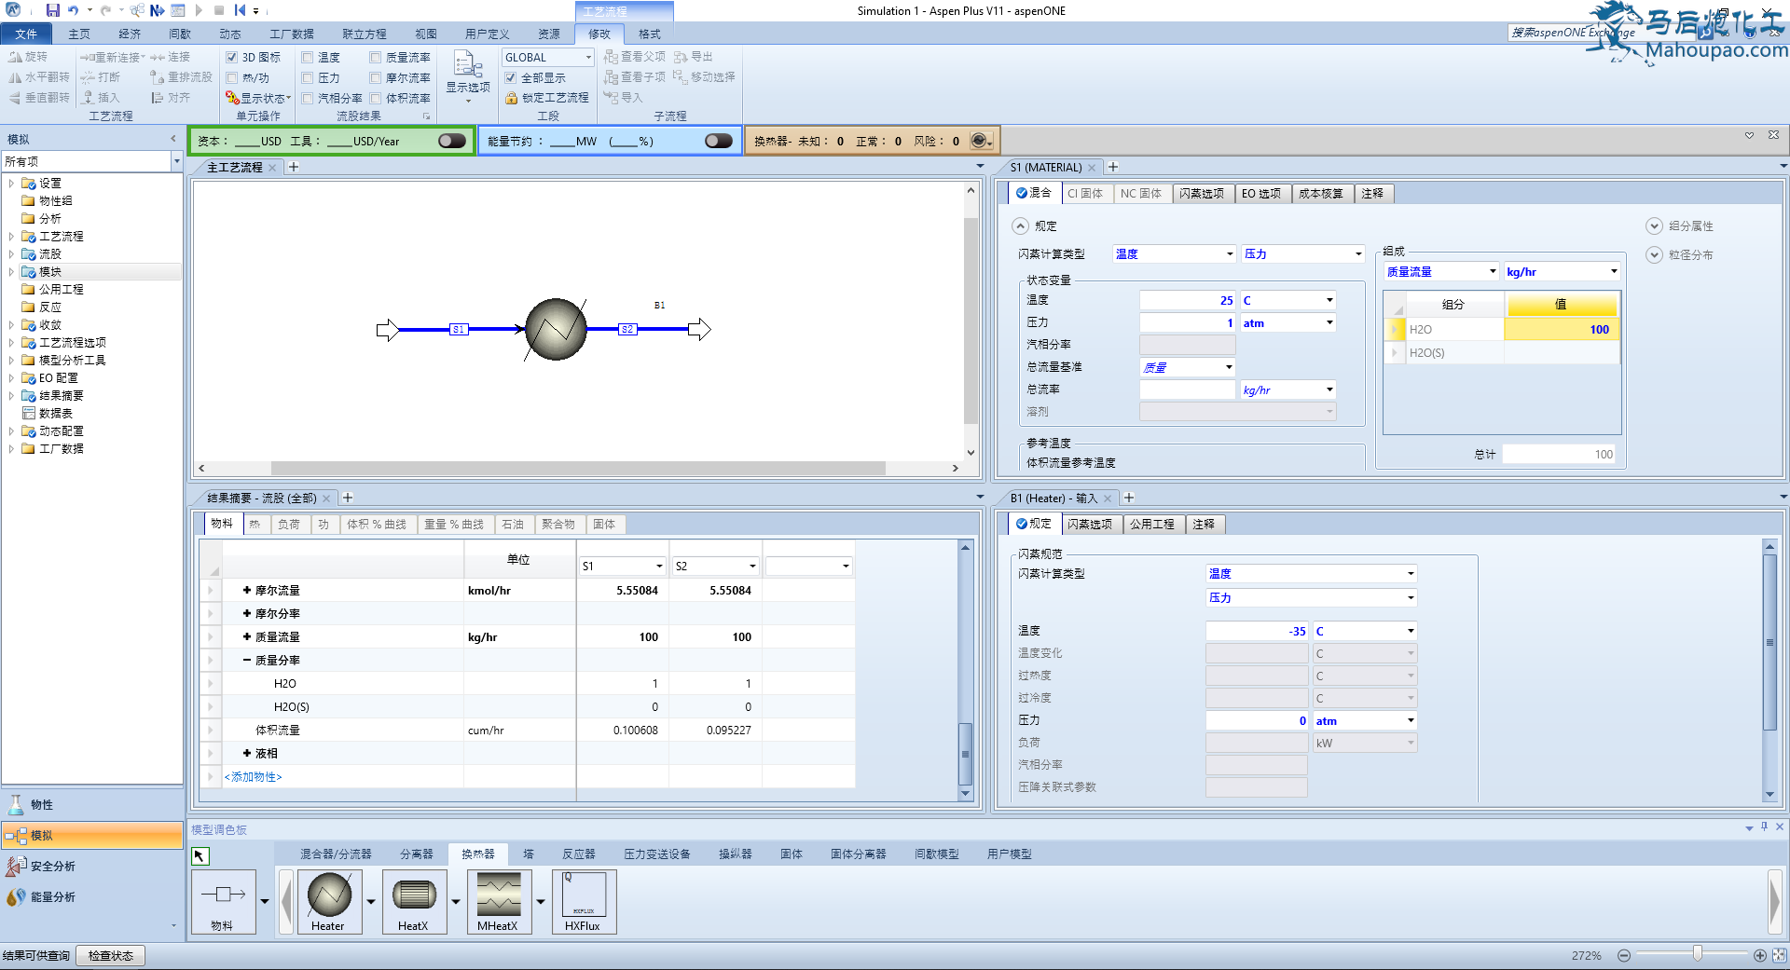This screenshot has height=970, width=1790.
Task: Toggle the energy savings (能量节约) activation switch
Action: coord(719,141)
